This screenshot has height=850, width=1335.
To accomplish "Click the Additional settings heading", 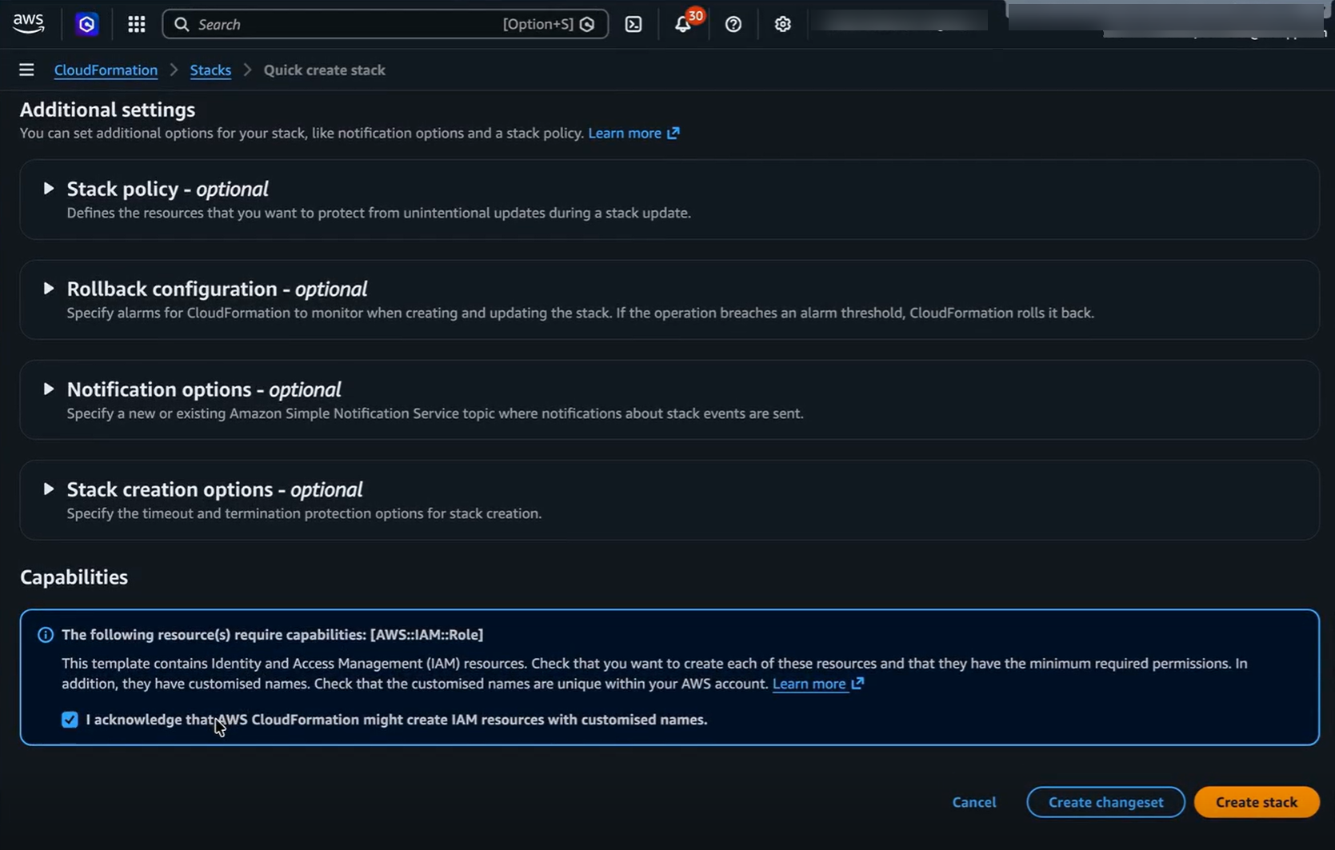I will (x=107, y=110).
